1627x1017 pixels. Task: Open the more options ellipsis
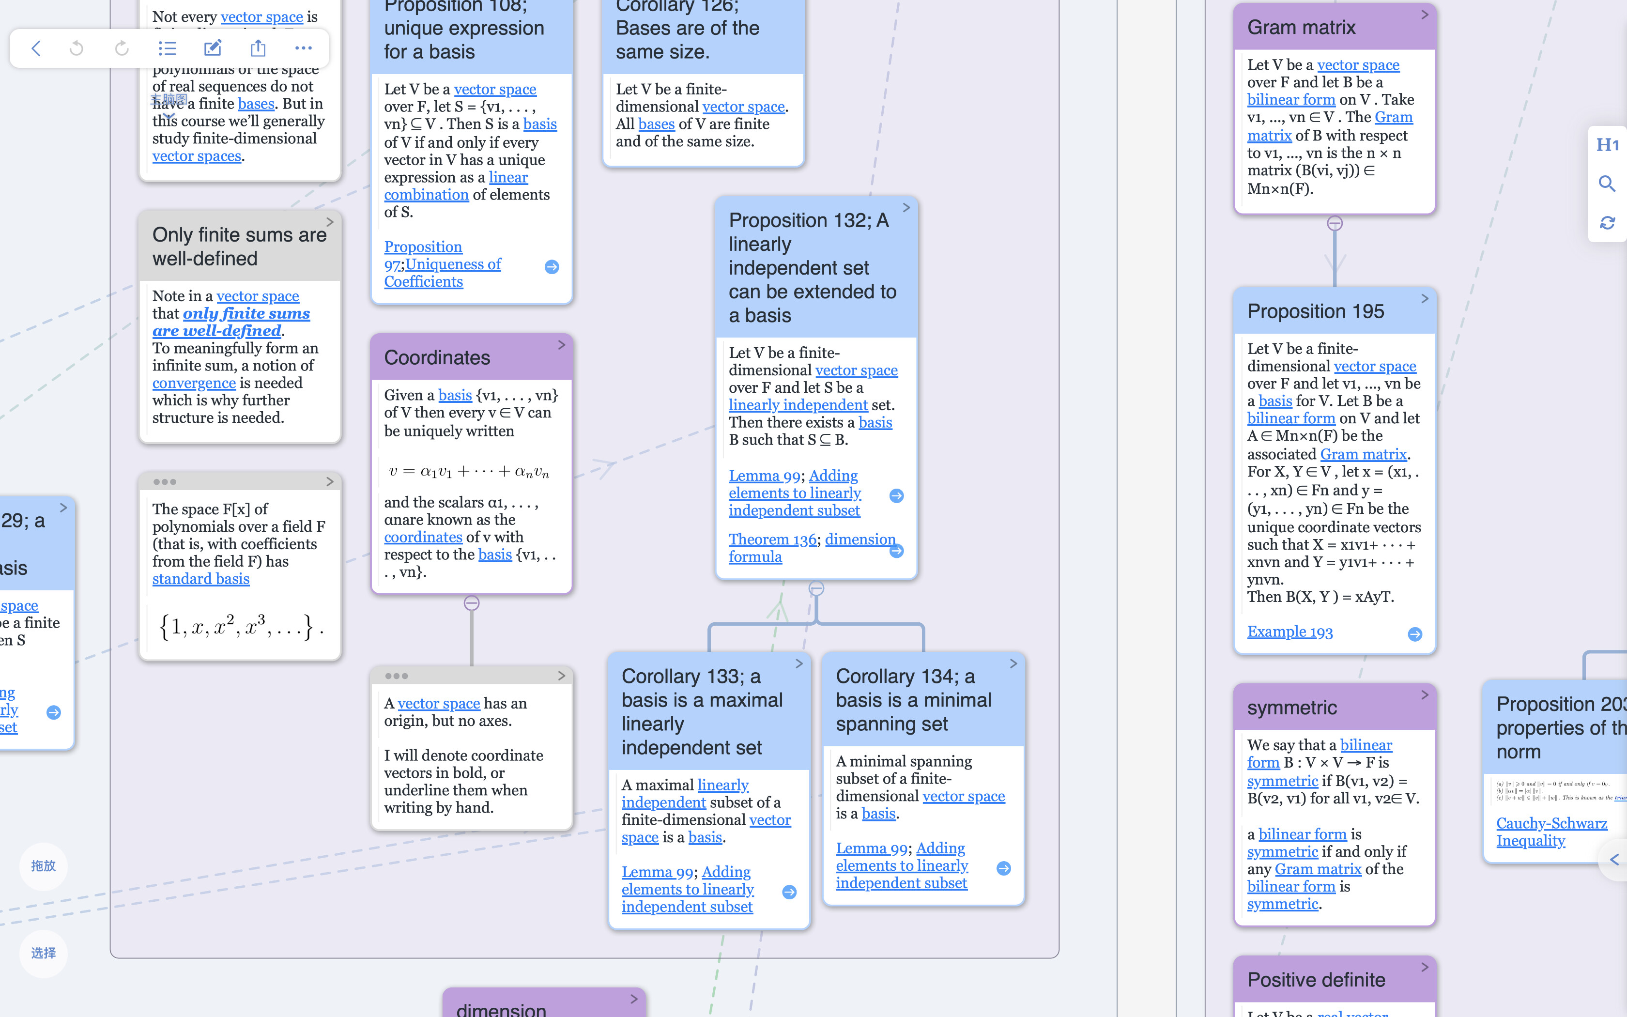click(303, 48)
